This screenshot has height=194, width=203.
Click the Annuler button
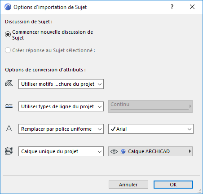(128, 185)
